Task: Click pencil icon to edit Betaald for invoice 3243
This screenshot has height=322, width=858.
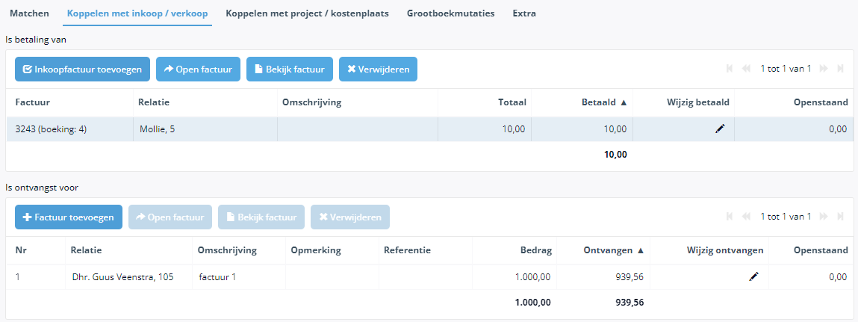Action: click(x=720, y=129)
